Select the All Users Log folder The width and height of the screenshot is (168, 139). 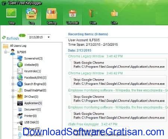tap(15, 46)
